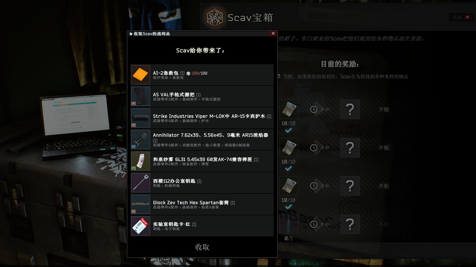This screenshot has width=476, height=267.
Task: Select the AS VAL pistol grip icon
Action: coord(140,96)
